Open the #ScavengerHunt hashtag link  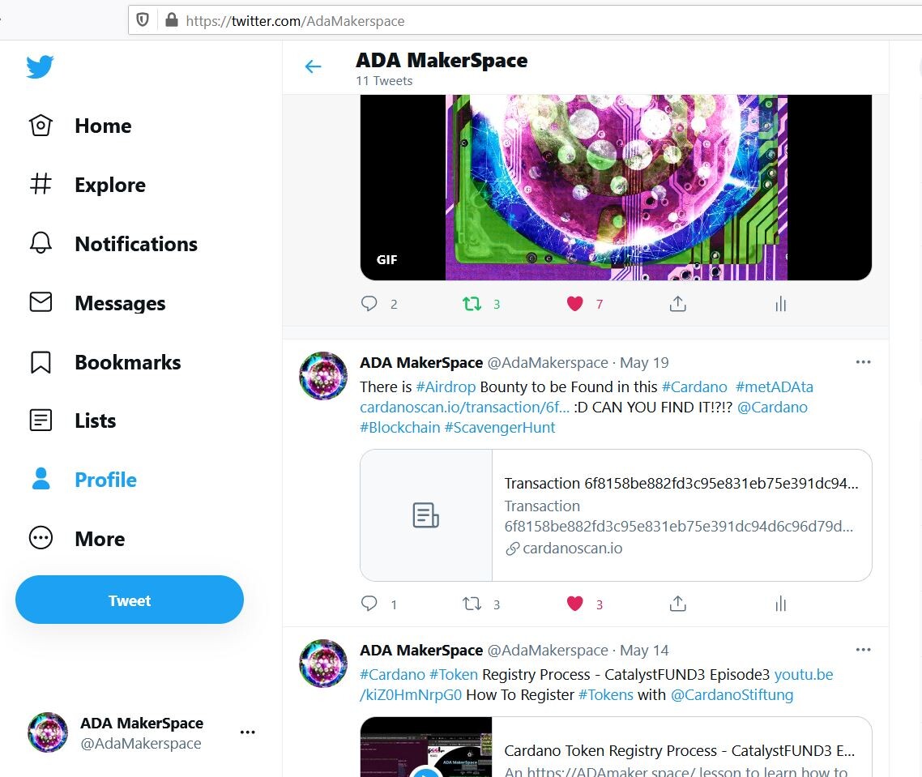tap(499, 427)
